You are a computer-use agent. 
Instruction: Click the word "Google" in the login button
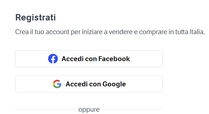click(114, 84)
